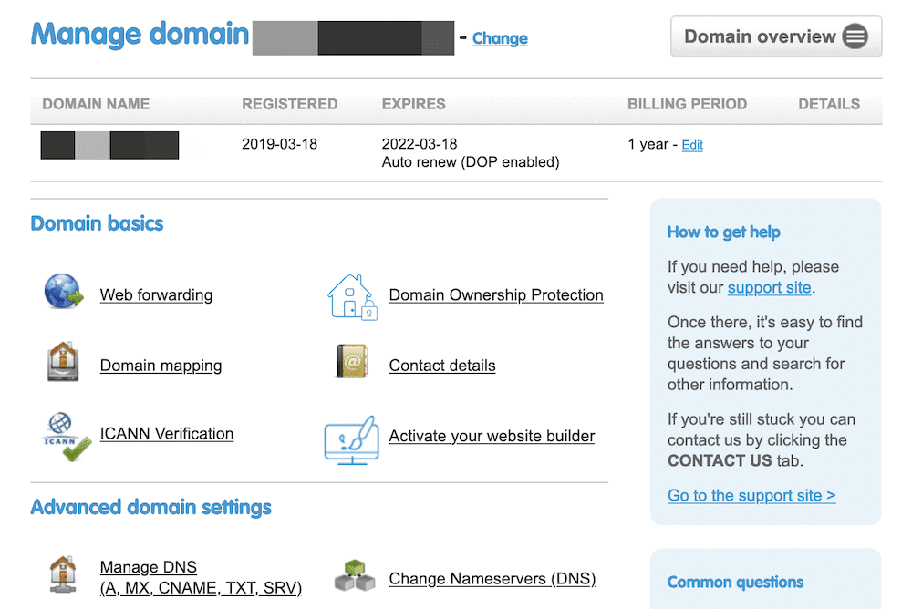Screen dimensions: 912x609
Task: Open ICANN Verification link
Action: [167, 434]
